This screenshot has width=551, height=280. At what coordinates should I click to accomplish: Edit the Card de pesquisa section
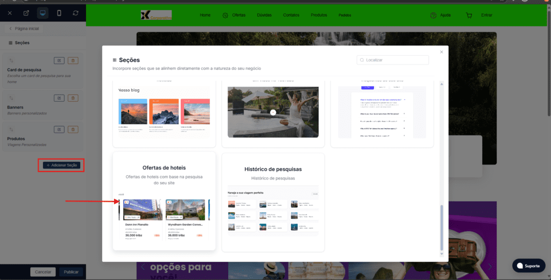(59, 60)
